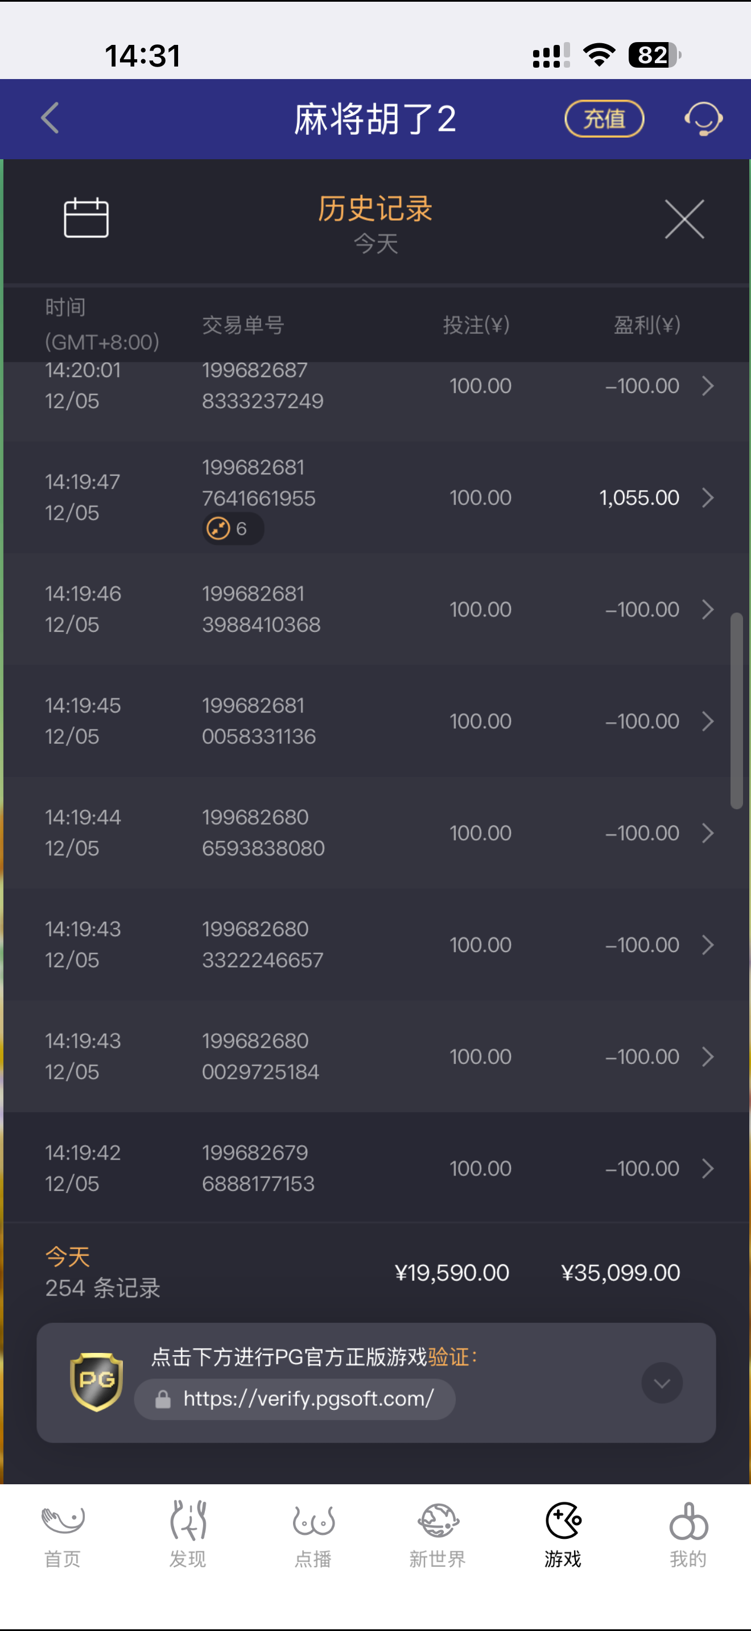This screenshot has height=1631, width=751.
Task: Expand details of the 1,055.00 win record
Action: click(708, 498)
